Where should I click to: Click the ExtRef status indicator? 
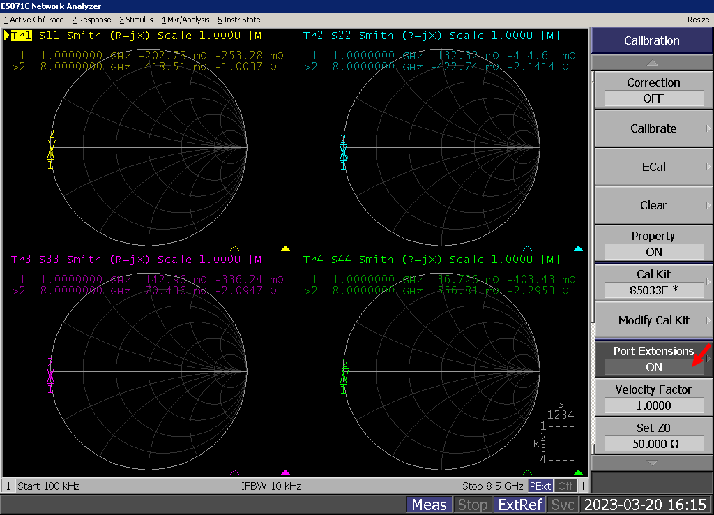click(x=519, y=505)
